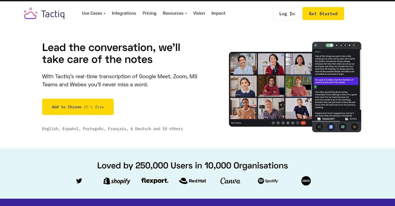Toggle the green ON switch in transcript panel
The height and width of the screenshot is (206, 395).
(329, 45)
